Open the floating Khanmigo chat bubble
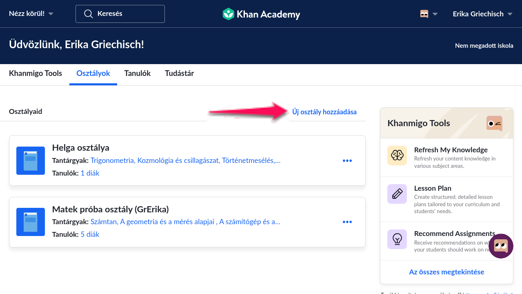The image size is (522, 294). click(x=501, y=246)
